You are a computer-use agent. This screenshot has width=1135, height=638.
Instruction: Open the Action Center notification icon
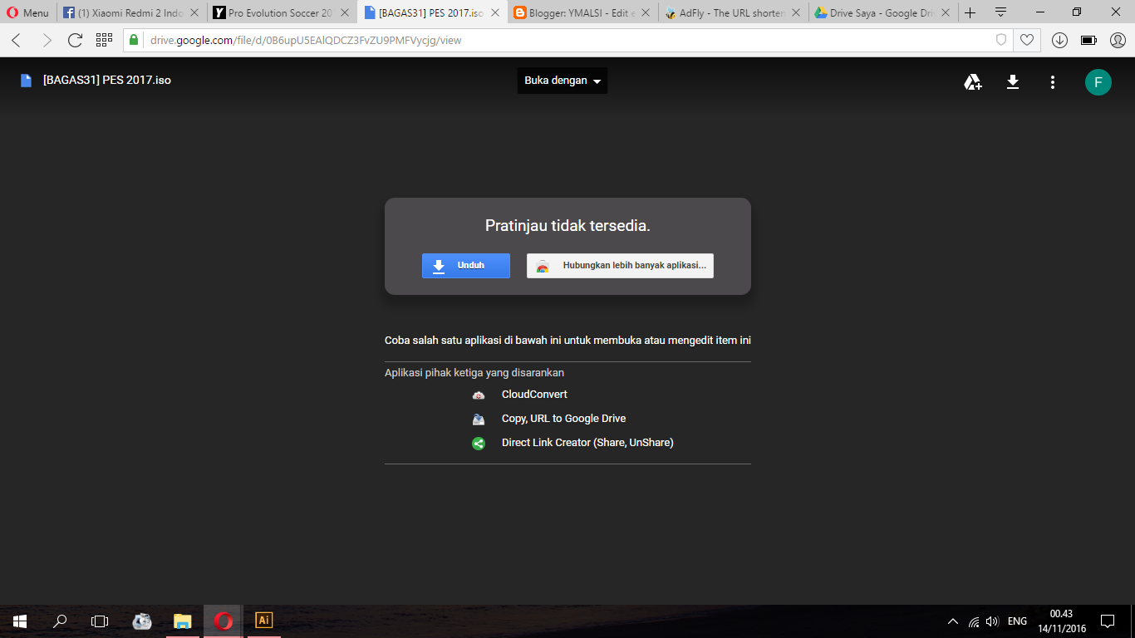click(x=1107, y=621)
